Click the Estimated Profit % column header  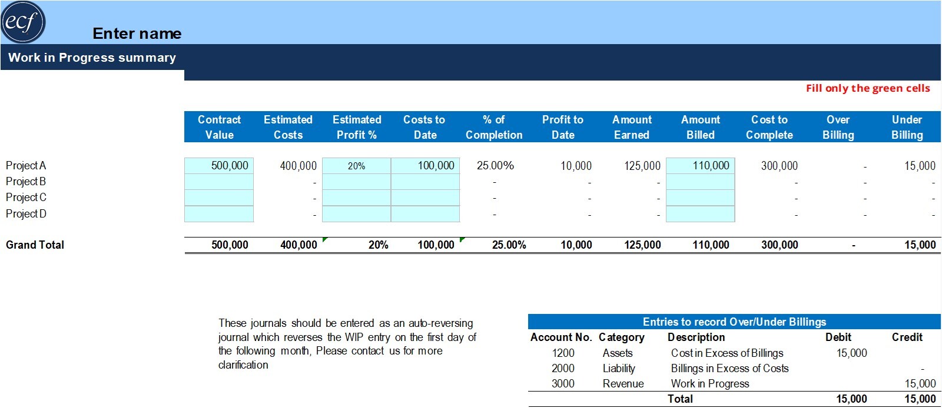[x=357, y=127]
